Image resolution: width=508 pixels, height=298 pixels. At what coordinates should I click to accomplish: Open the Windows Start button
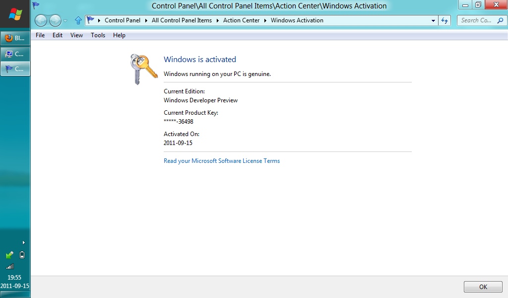point(15,14)
